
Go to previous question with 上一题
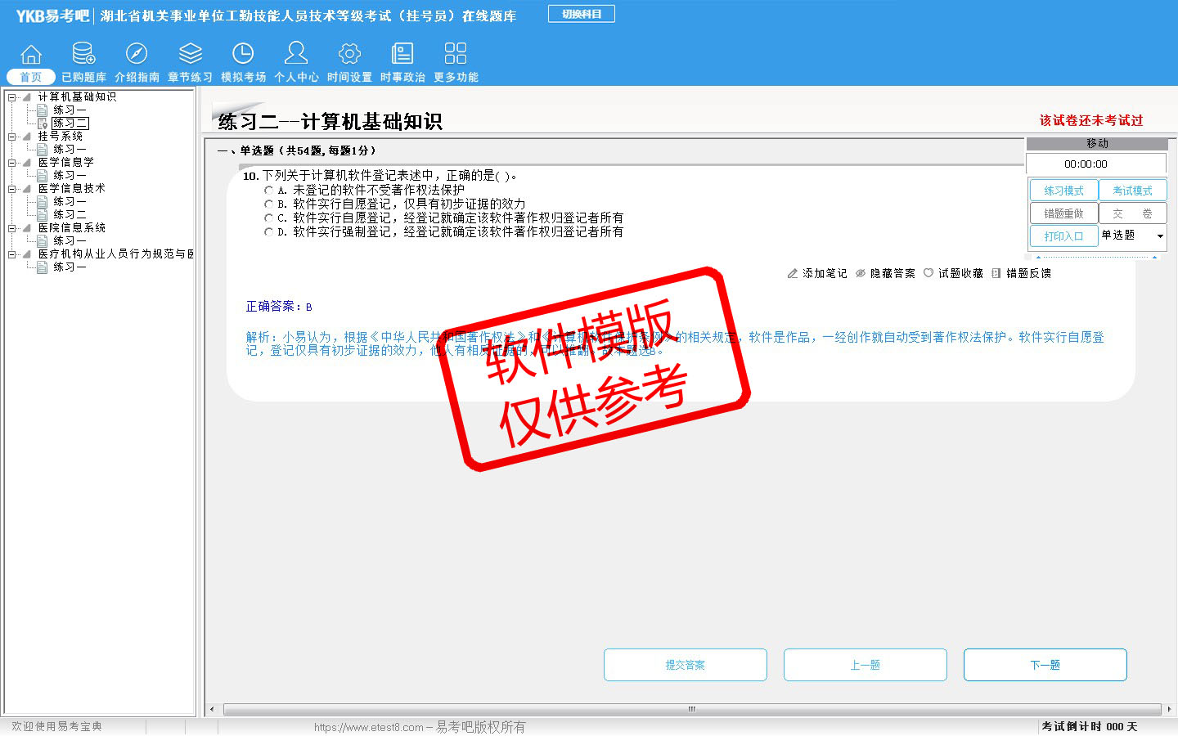(x=866, y=665)
